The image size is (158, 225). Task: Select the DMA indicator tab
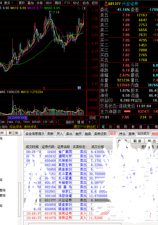point(10,122)
